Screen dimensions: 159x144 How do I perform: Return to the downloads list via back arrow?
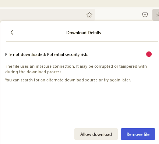[12, 32]
